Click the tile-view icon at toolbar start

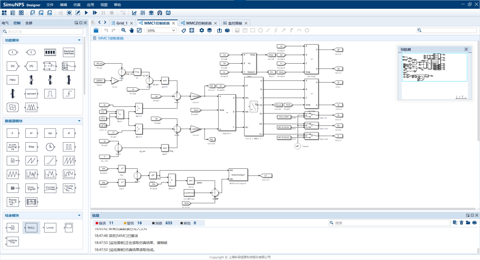click(x=4, y=13)
